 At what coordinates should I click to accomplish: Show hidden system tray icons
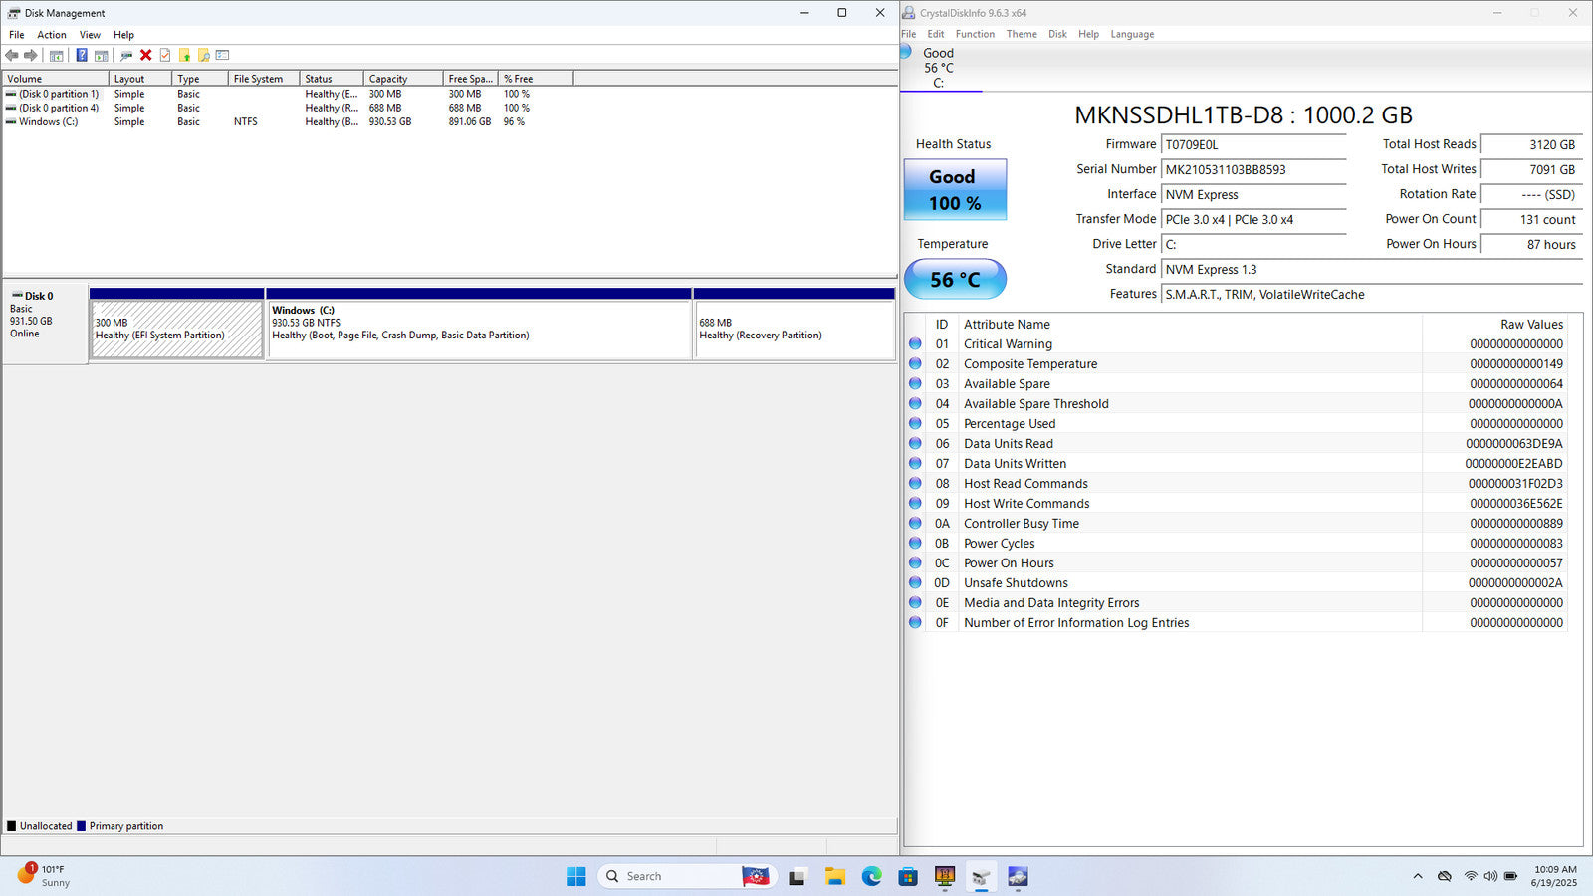1418,876
